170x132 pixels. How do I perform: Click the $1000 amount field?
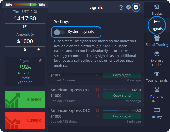pos(25,41)
